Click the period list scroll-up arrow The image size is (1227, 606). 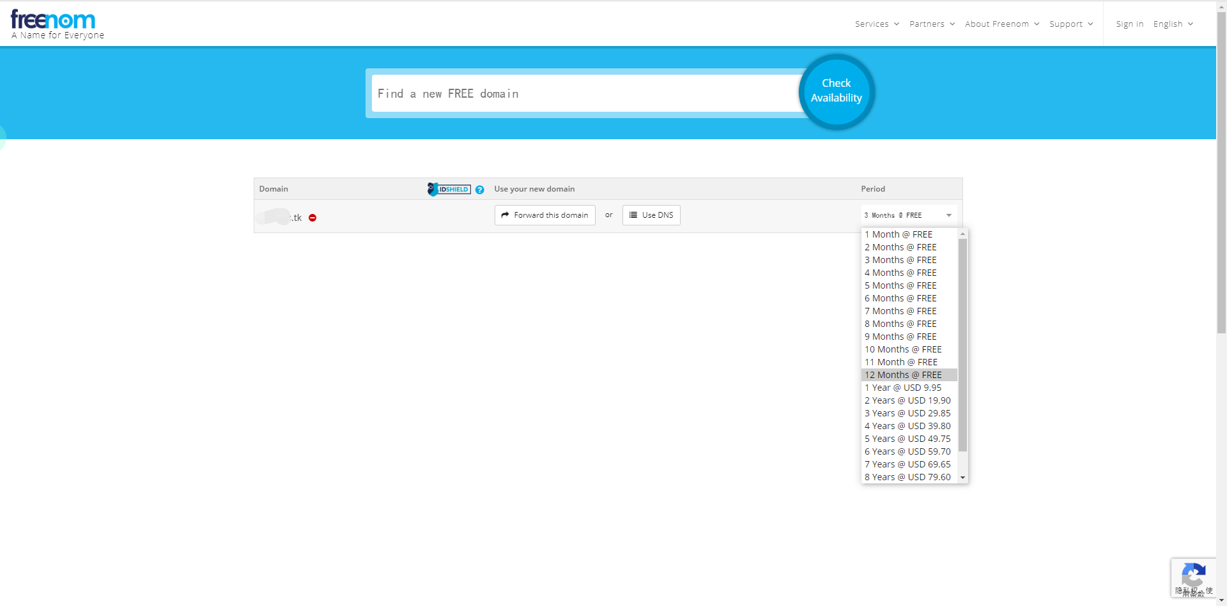pyautogui.click(x=962, y=234)
